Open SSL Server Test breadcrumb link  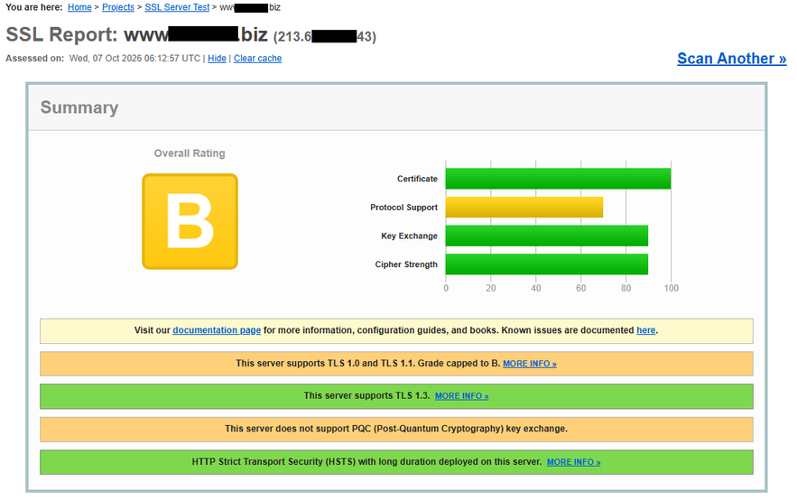[x=177, y=7]
